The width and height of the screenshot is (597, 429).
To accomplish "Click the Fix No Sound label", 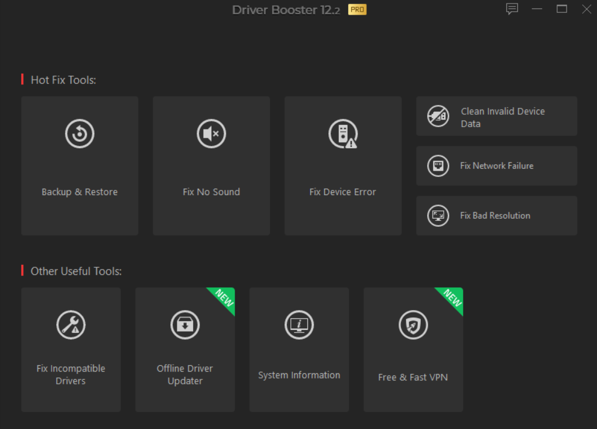I will 211,192.
